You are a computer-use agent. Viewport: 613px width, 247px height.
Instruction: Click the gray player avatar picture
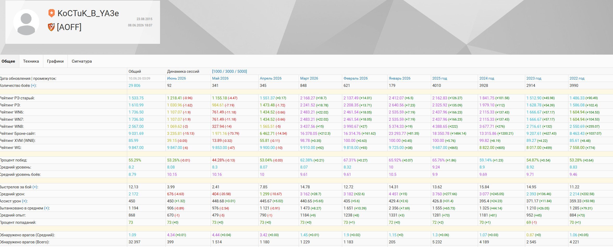[26, 22]
